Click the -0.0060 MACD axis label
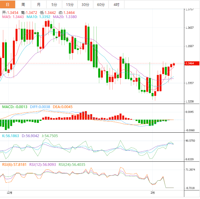200x199 pixels. point(190,130)
